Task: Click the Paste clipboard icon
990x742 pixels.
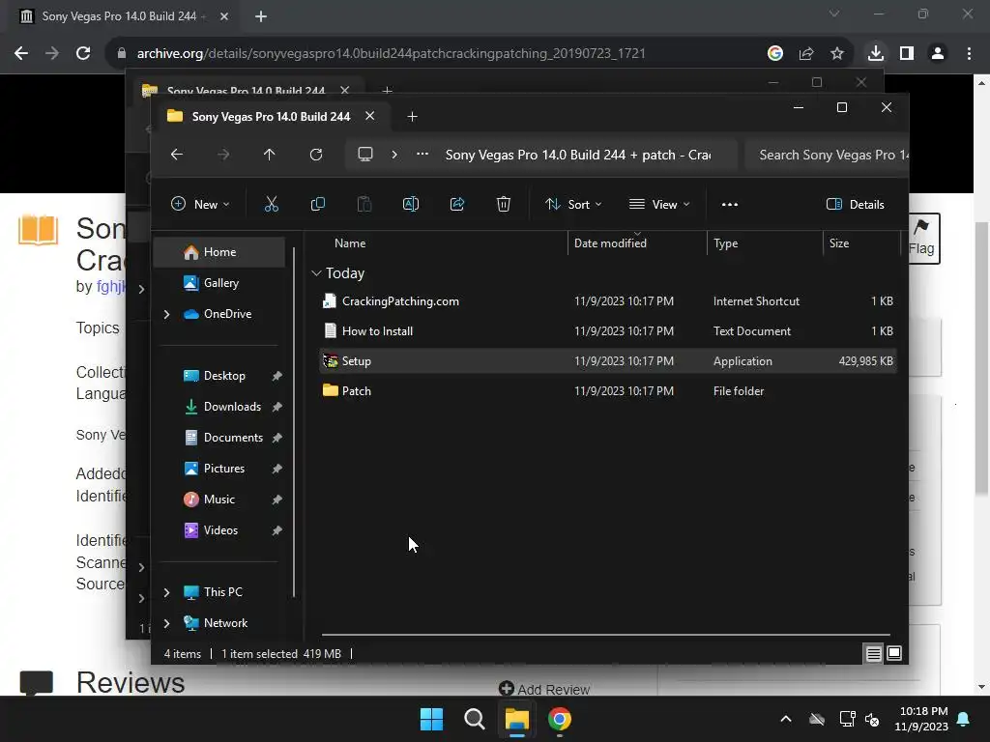Action: pyautogui.click(x=364, y=204)
